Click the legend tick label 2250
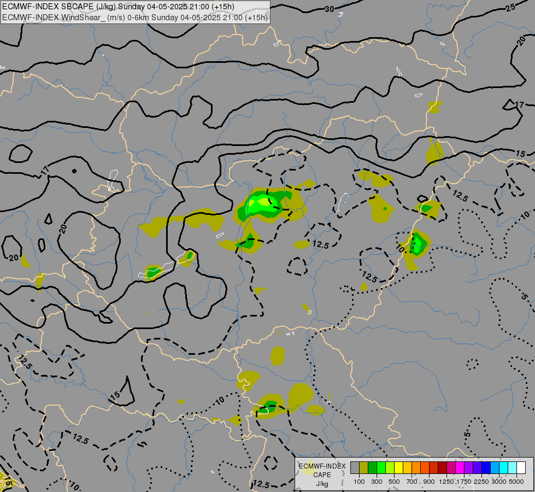 [481, 482]
